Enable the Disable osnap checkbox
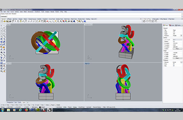The height and width of the screenshot is (120, 183). pyautogui.click(x=56, y=105)
